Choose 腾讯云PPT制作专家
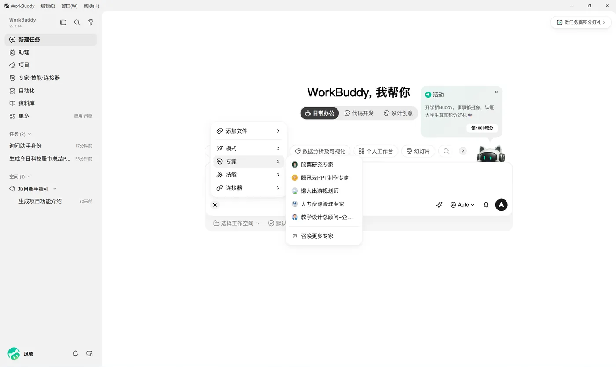 [x=324, y=178]
